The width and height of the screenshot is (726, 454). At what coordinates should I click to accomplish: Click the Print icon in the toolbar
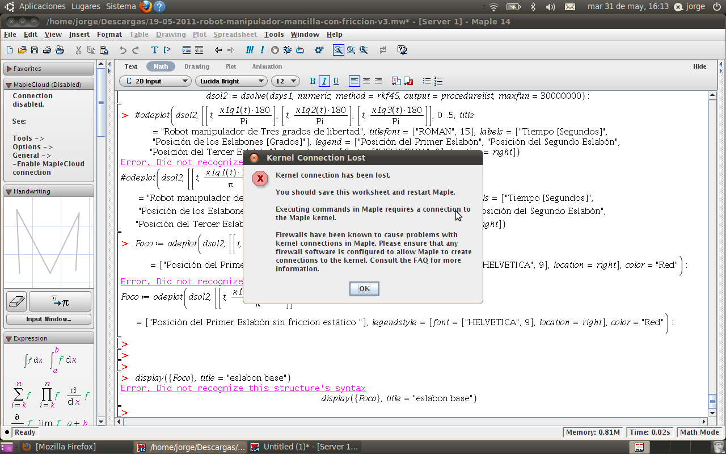60,50
